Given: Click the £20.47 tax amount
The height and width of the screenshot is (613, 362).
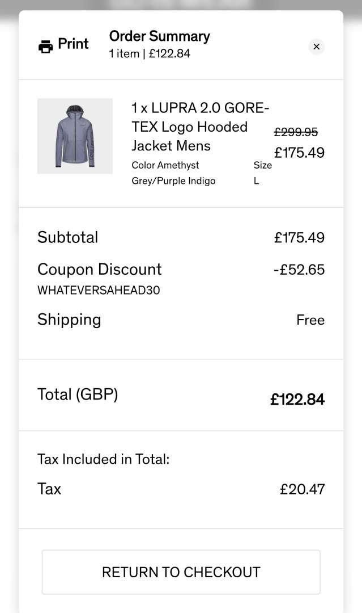Looking at the screenshot, I should click(302, 489).
